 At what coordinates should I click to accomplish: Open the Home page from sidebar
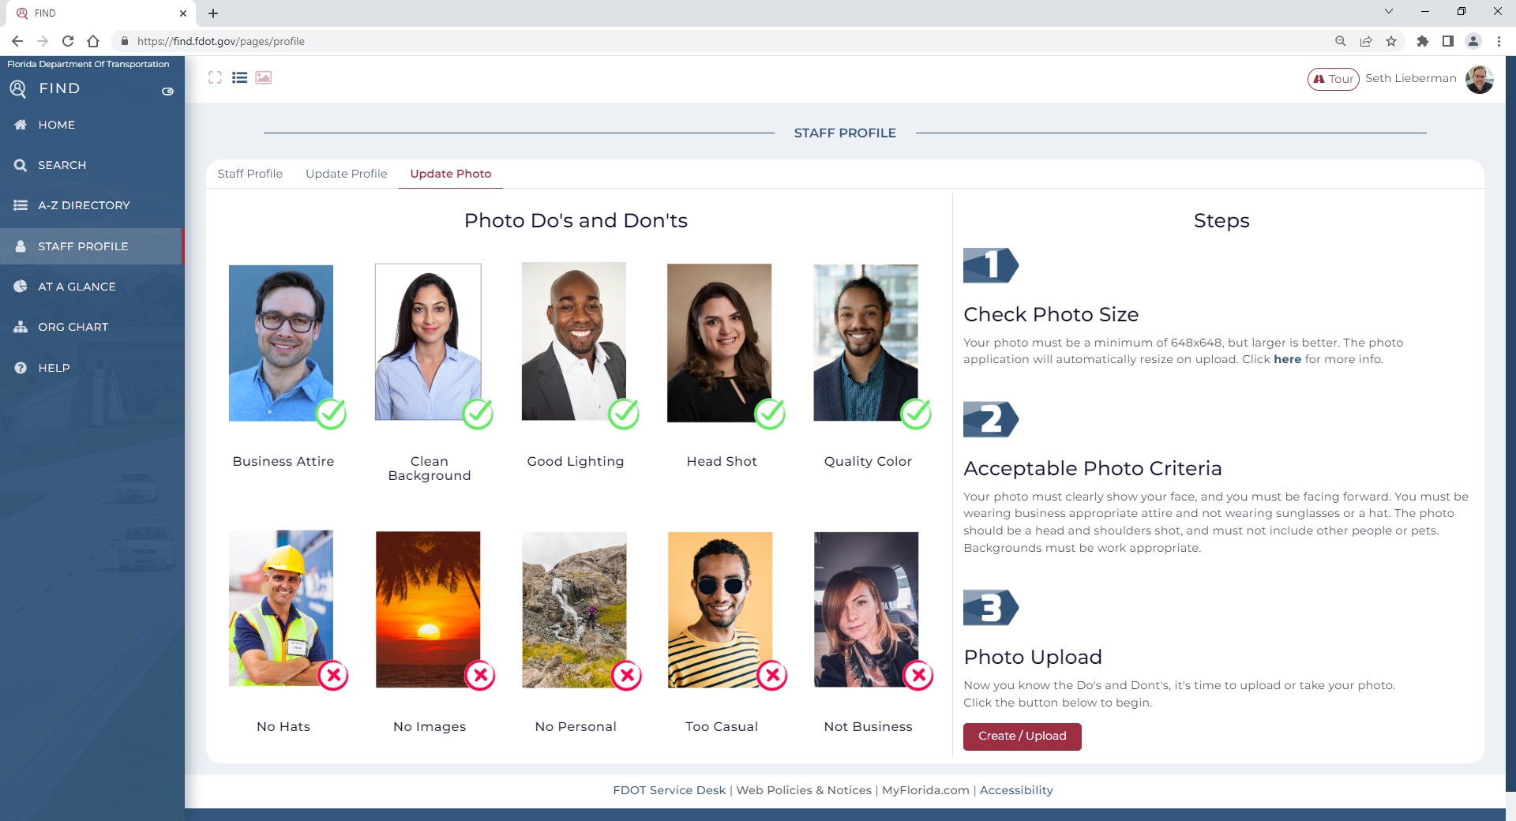[x=56, y=125]
